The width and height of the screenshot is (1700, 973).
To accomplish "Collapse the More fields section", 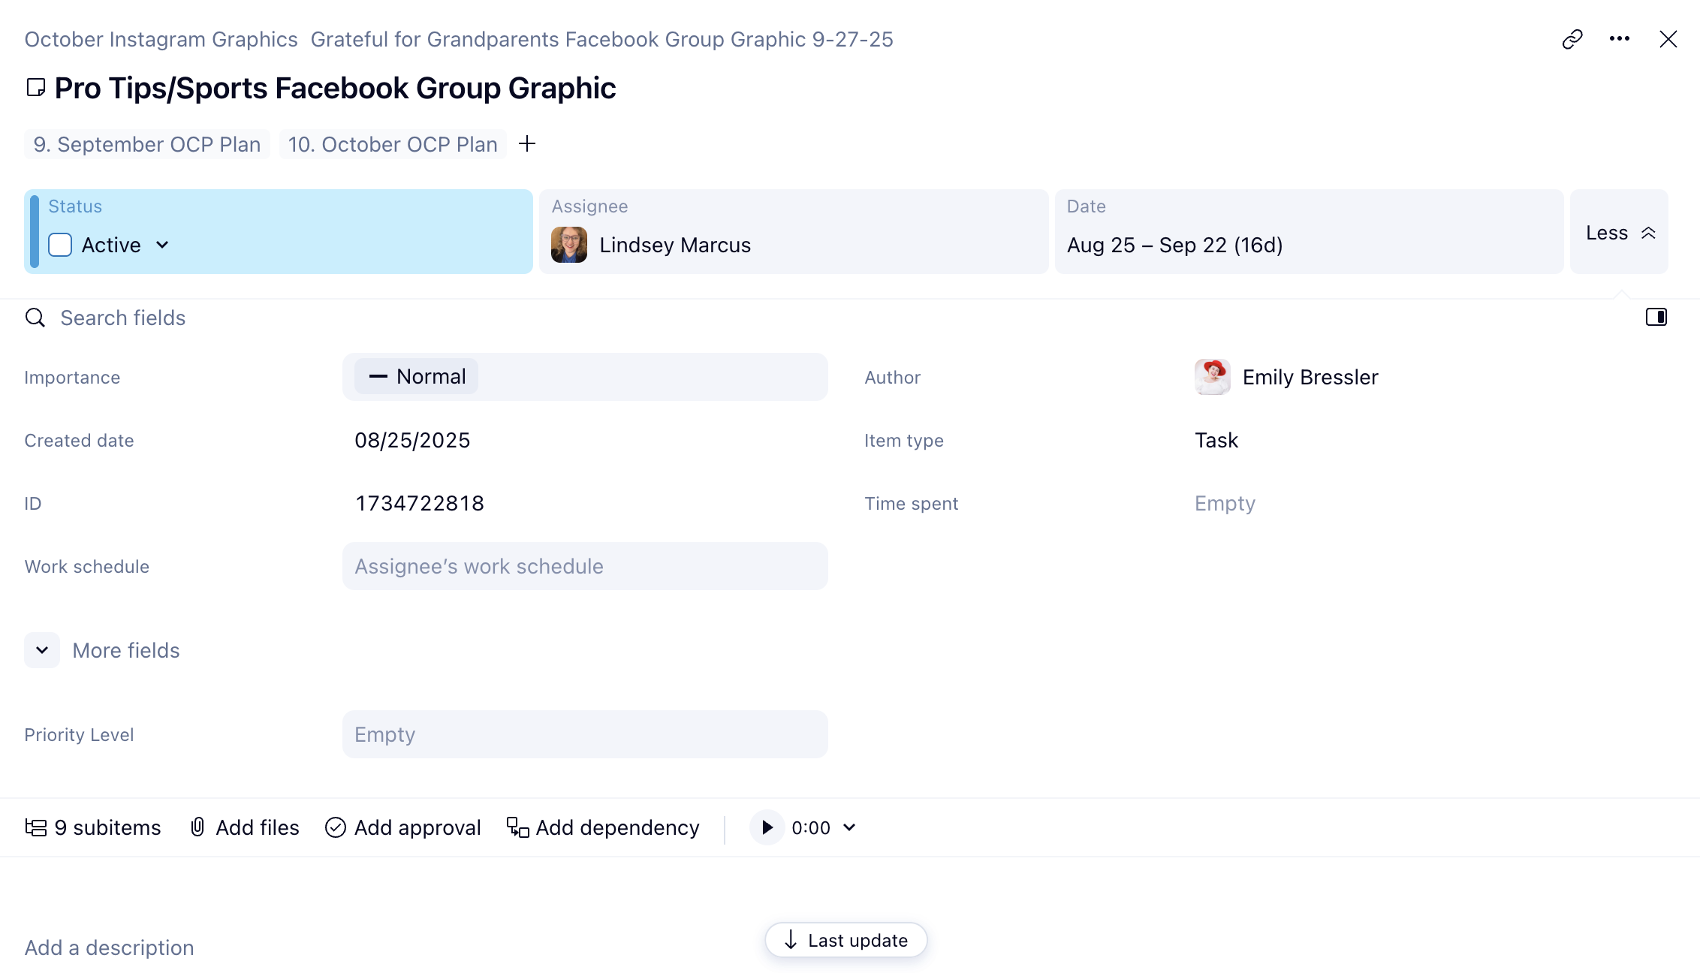I will [42, 650].
